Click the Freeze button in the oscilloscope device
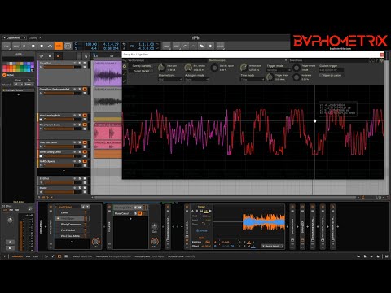Viewport: 391px width, 293px height. point(202,230)
